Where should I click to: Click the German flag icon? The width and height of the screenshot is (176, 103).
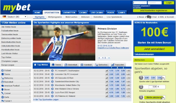point(4,17)
